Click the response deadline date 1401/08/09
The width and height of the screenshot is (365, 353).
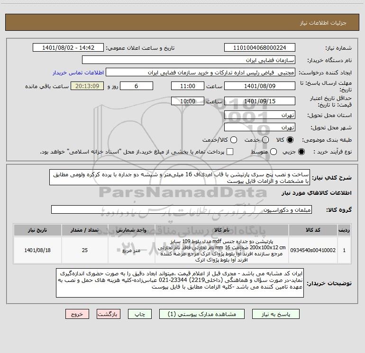tap(260, 86)
